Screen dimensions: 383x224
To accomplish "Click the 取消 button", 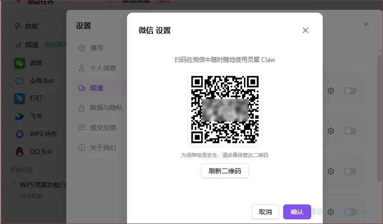I will pyautogui.click(x=265, y=212).
